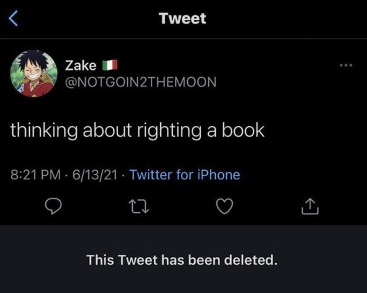The width and height of the screenshot is (367, 293).
Task: Tap the 6/13/21 date
Action: click(x=94, y=175)
